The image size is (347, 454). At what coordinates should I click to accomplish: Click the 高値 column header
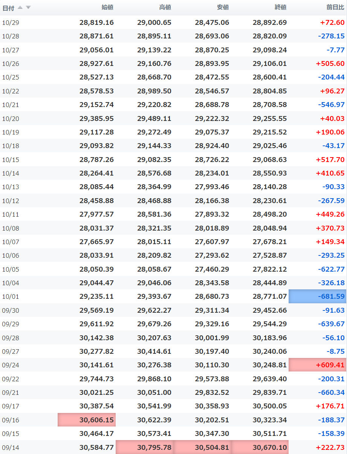pos(165,7)
